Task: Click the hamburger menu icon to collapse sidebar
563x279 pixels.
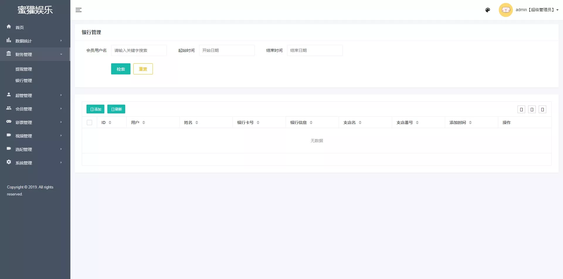Action: [x=79, y=10]
